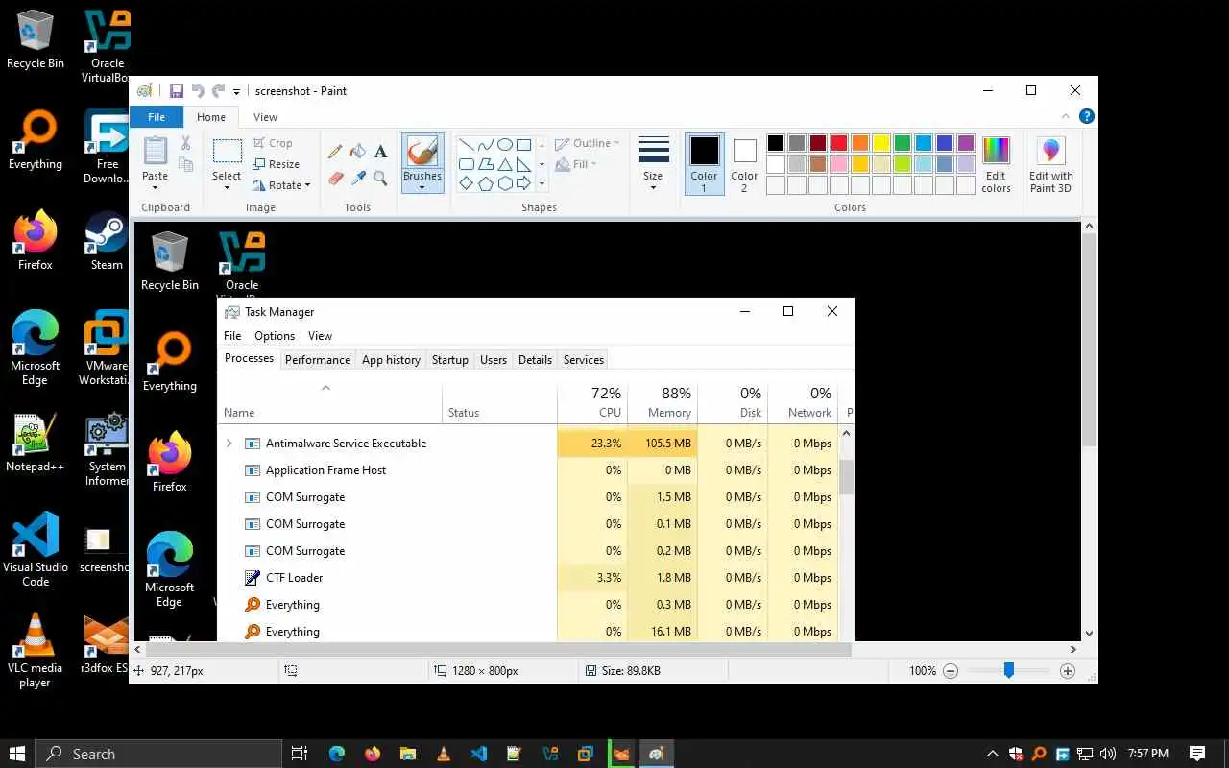Collapse the Paint ribbon with the chevron

click(x=1066, y=116)
